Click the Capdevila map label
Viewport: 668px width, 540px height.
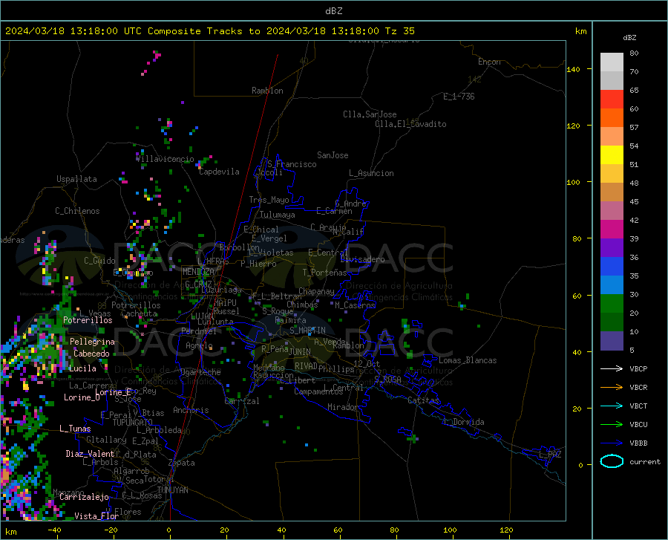pyautogui.click(x=219, y=172)
